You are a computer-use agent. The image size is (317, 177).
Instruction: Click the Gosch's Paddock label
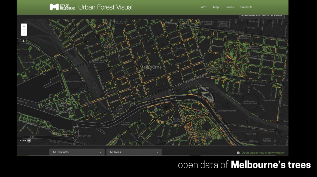click(267, 140)
